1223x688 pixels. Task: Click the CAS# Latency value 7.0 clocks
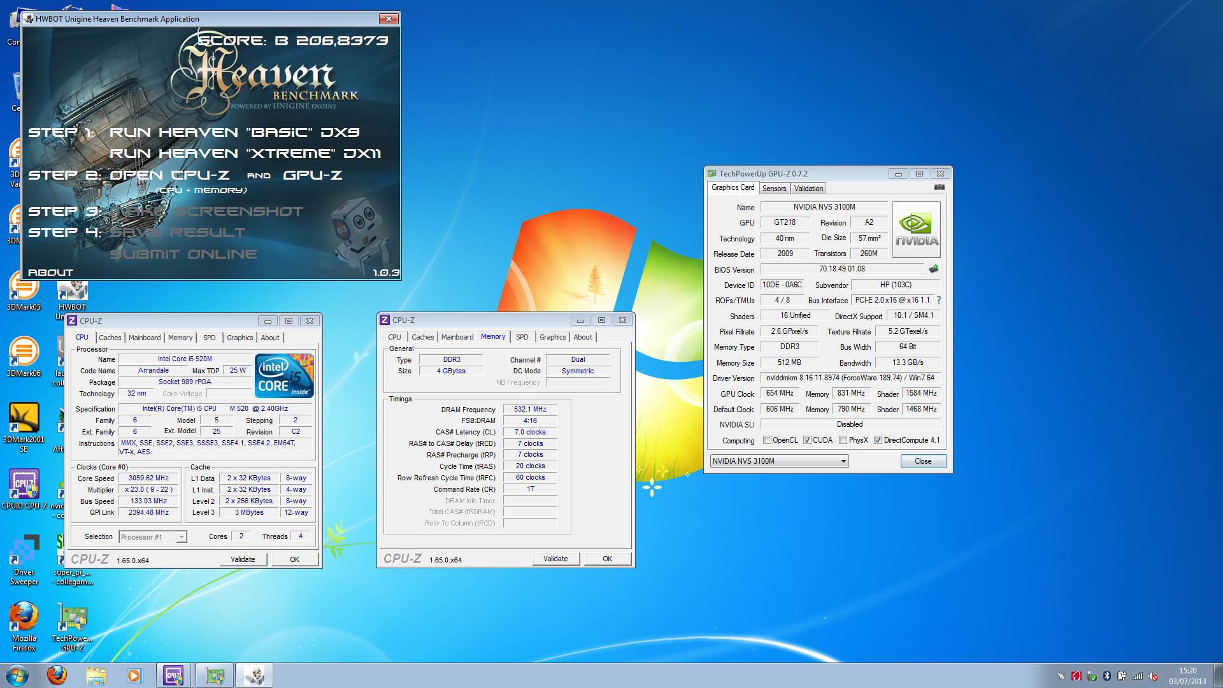[530, 432]
